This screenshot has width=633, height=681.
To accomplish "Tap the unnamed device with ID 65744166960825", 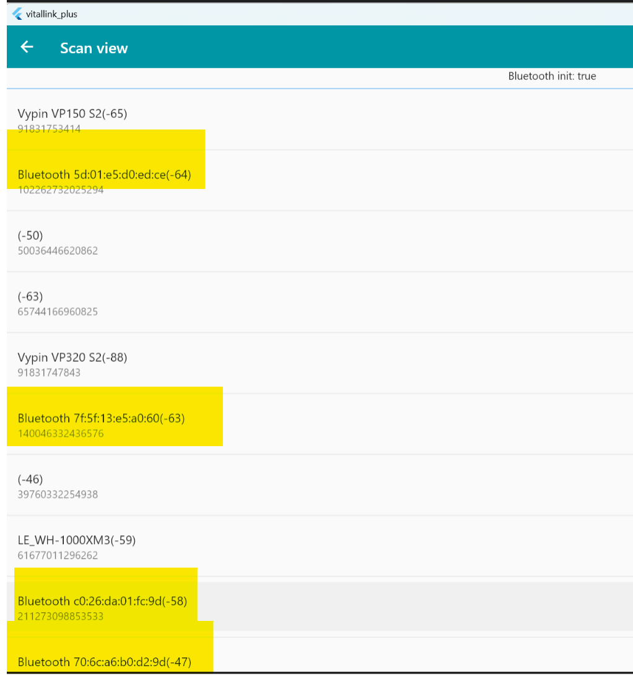I will [320, 303].
